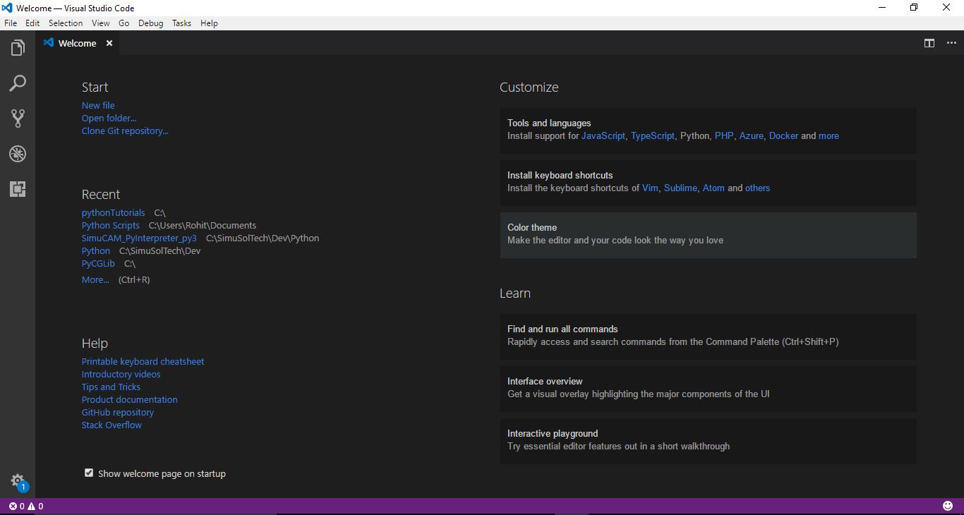The image size is (964, 515).
Task: Open the editor More Actions ellipsis
Action: click(951, 43)
